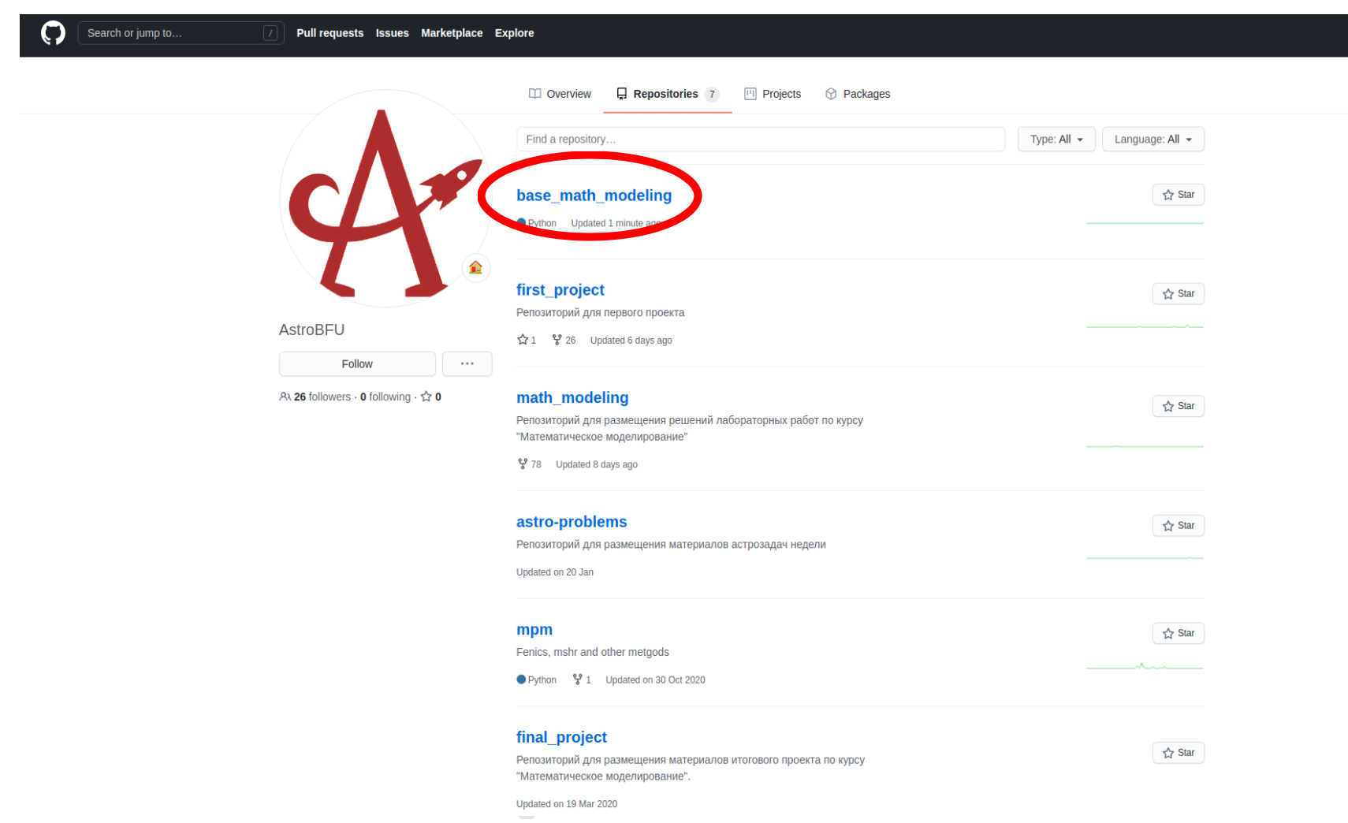The width and height of the screenshot is (1348, 823).
Task: Switch to the Packages tab
Action: pyautogui.click(x=858, y=94)
